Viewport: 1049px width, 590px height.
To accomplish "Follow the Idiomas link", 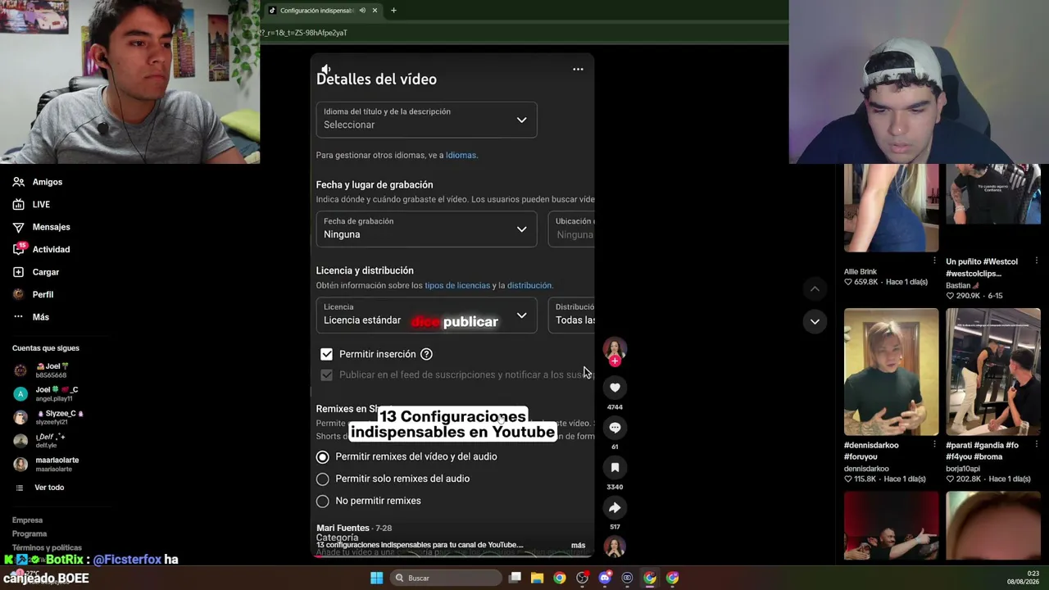I will pyautogui.click(x=461, y=155).
